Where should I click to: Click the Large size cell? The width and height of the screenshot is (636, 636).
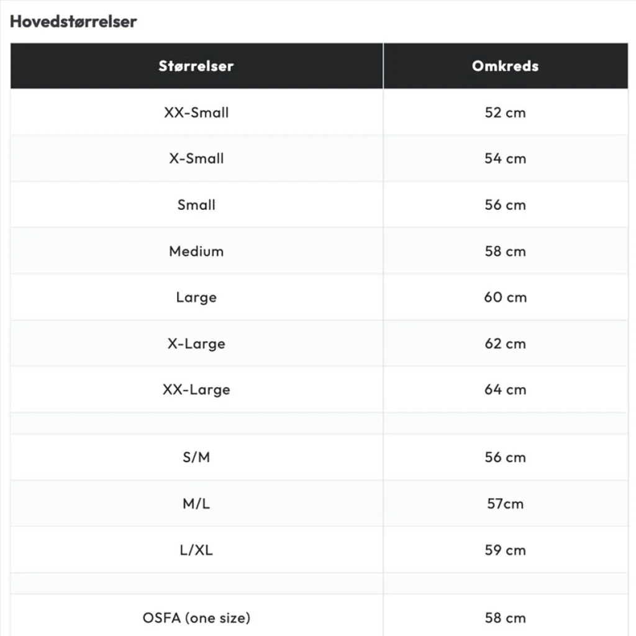coord(196,297)
